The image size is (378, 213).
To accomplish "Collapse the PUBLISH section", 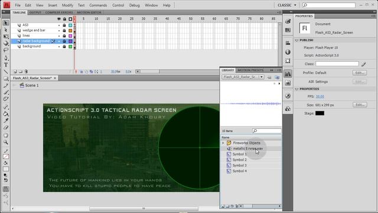I will click(x=296, y=40).
